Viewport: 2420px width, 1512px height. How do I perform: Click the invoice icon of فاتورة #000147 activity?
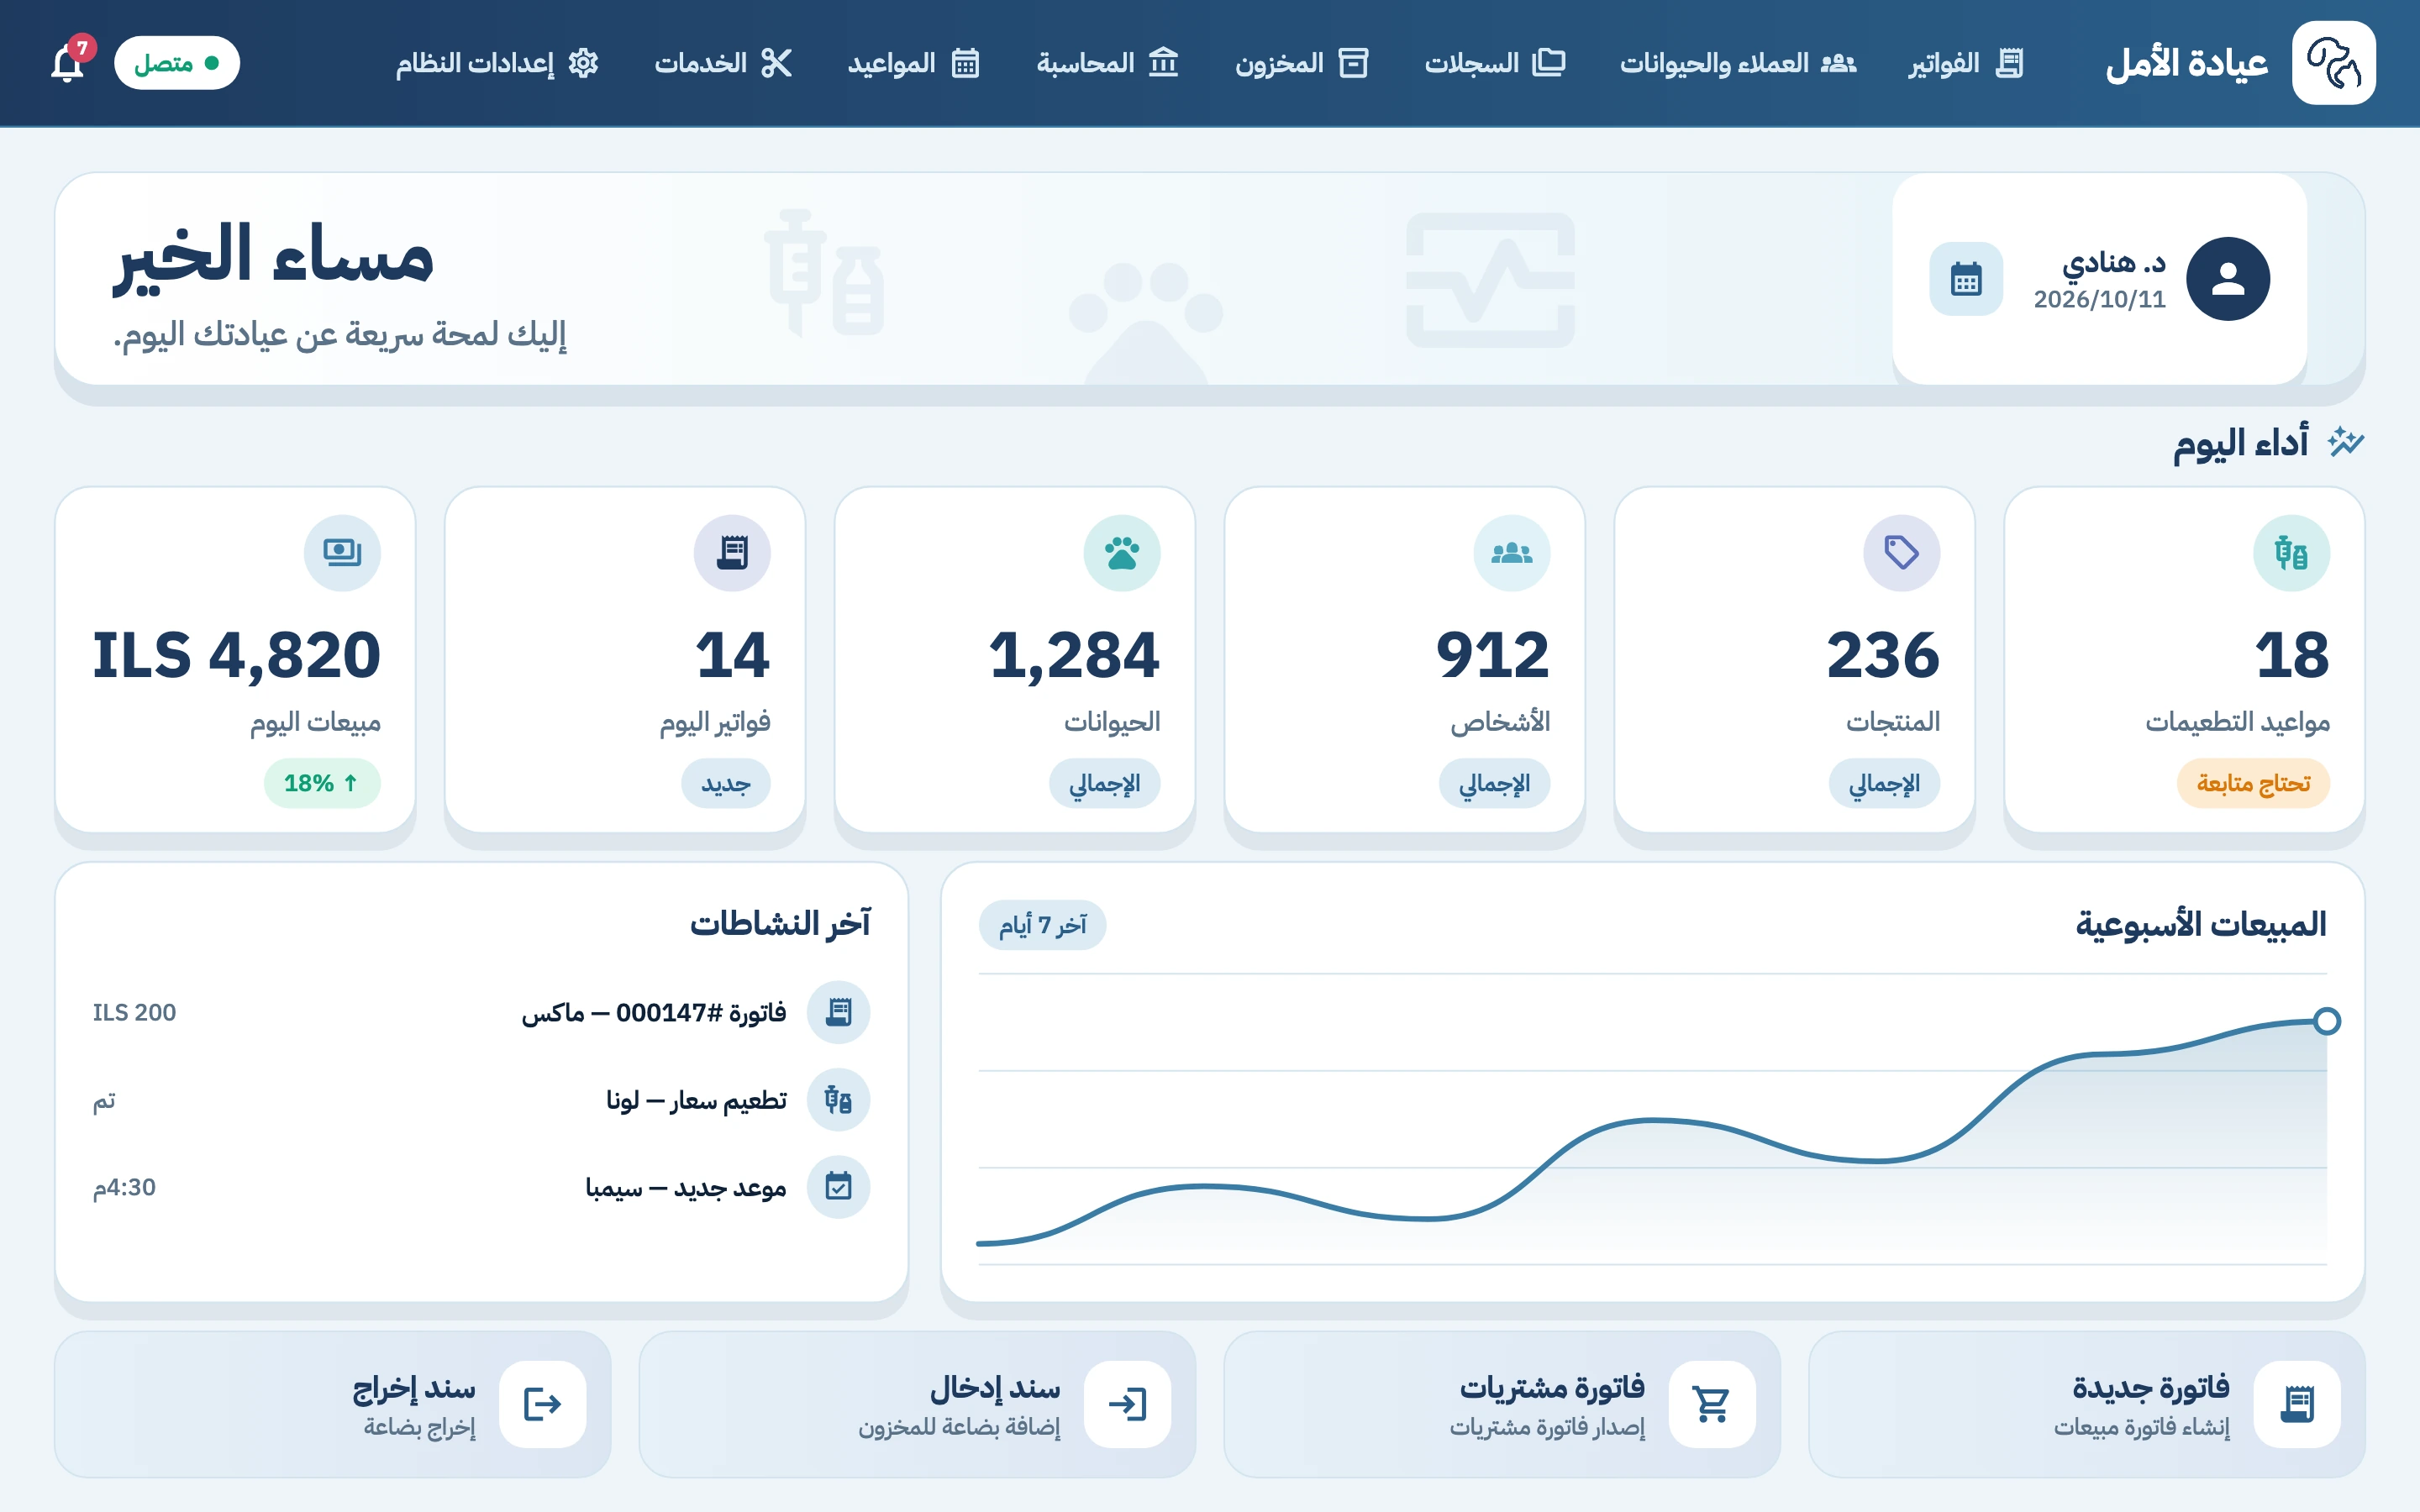point(838,1012)
